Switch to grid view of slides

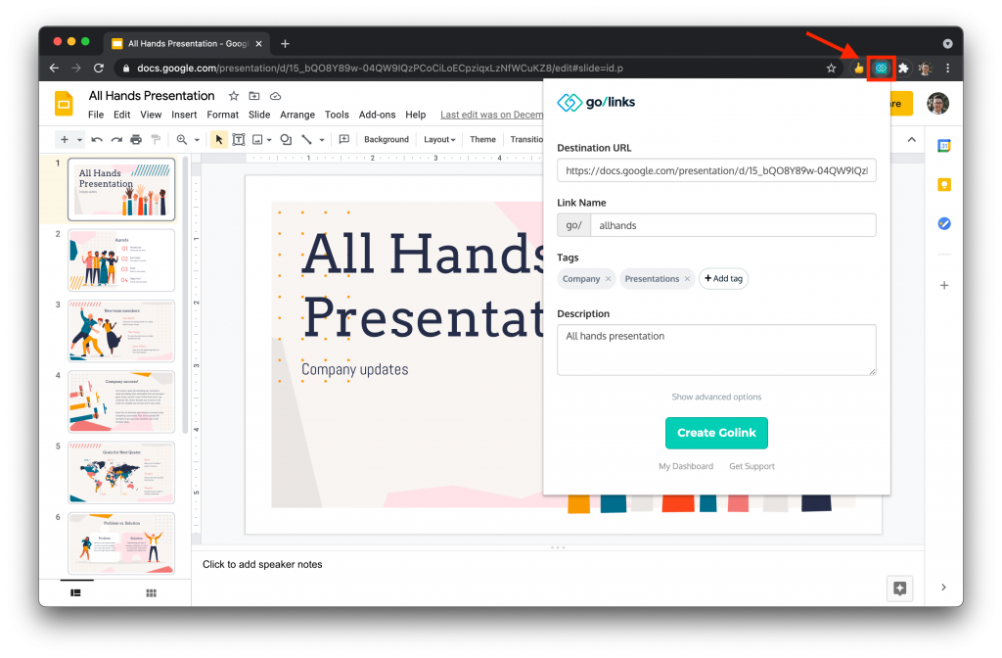click(x=152, y=592)
